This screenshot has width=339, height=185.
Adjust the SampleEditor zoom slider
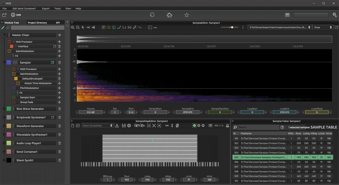tap(232, 27)
